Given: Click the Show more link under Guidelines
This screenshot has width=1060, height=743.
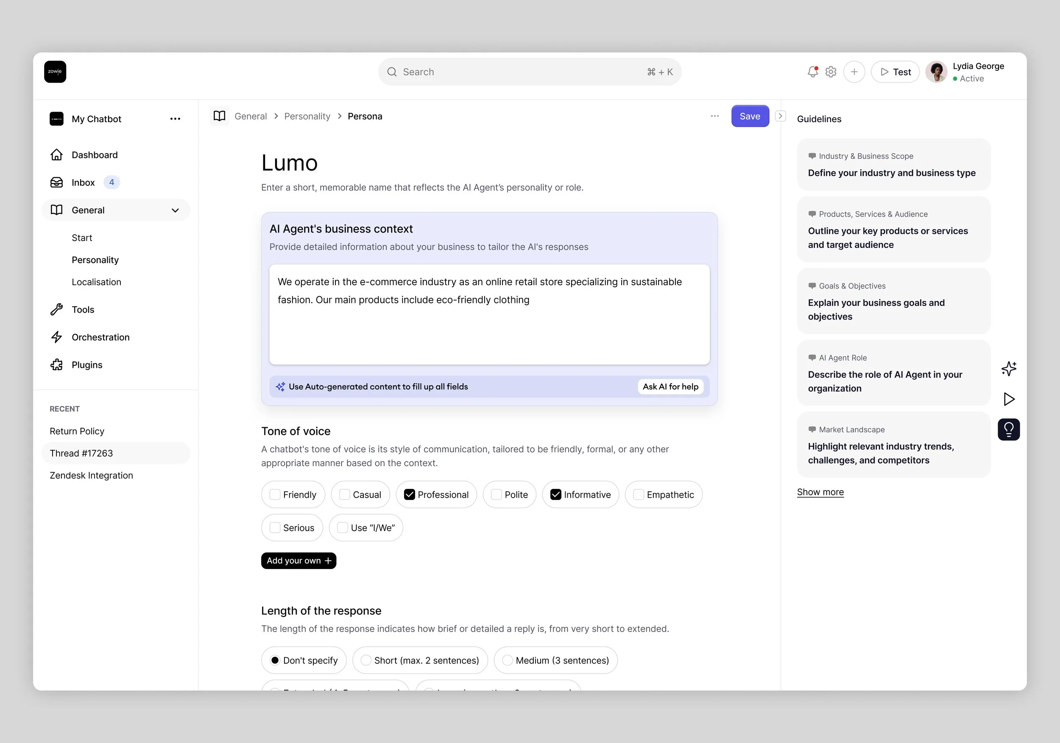Looking at the screenshot, I should (x=820, y=492).
